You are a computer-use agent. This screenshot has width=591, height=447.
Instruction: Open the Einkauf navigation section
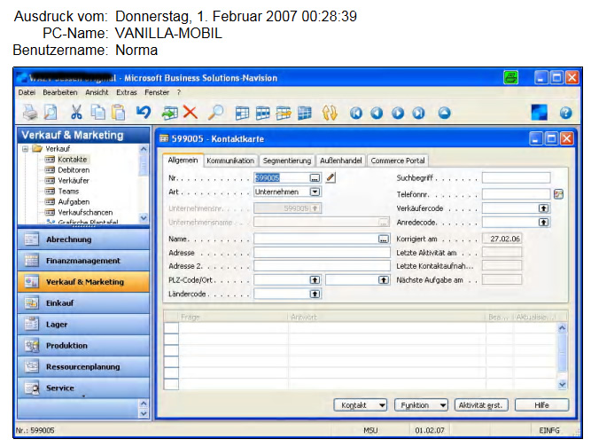(83, 303)
